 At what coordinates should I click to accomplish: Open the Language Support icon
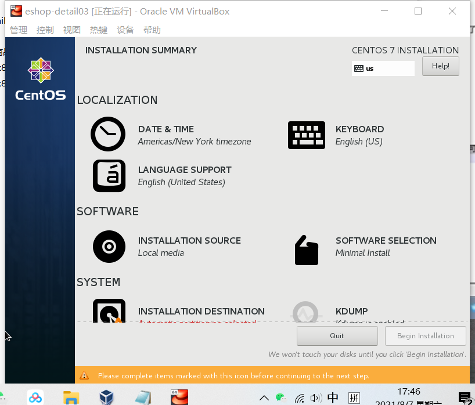109,176
